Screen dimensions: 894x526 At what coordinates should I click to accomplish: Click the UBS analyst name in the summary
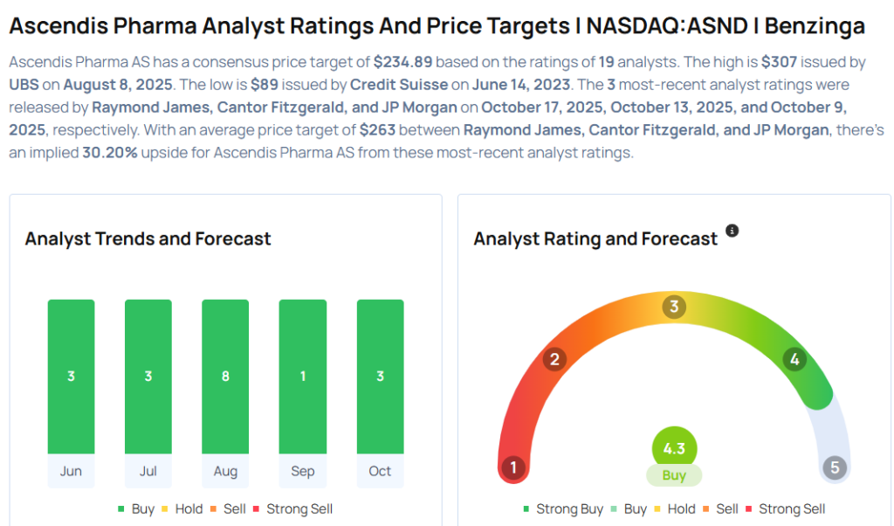pyautogui.click(x=26, y=85)
